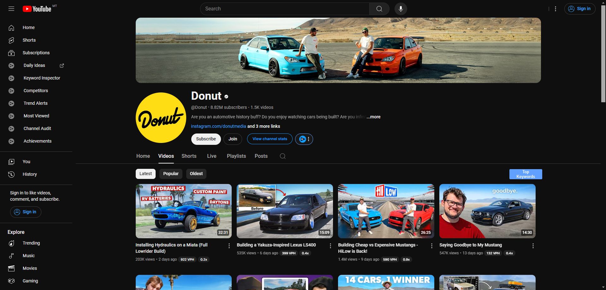Open options for Yakuza-Inspired Lexus LS400 video
606x290 pixels.
[x=330, y=246]
